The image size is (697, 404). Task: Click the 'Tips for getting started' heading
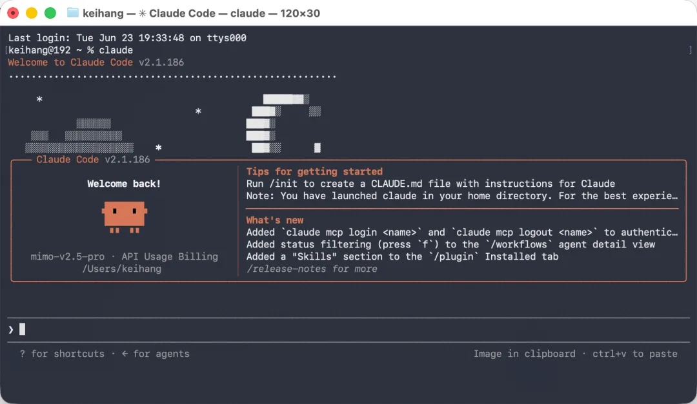click(x=314, y=171)
